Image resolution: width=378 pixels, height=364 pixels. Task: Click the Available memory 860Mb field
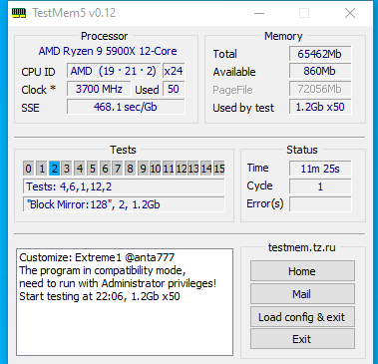320,71
